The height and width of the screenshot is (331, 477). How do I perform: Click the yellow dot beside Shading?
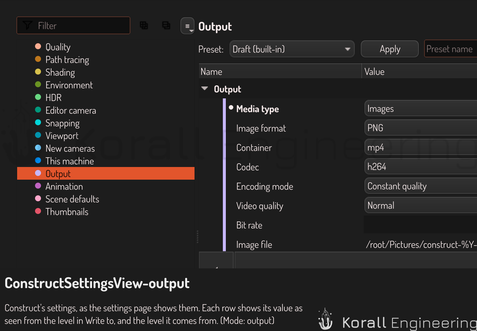(38, 72)
